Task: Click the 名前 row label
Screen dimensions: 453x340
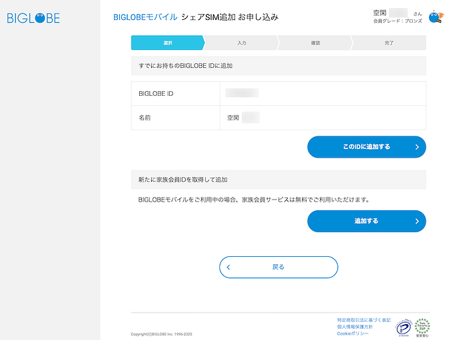Action: tap(145, 118)
